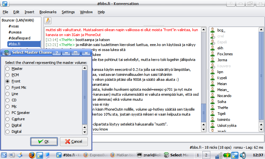265x159 pixels.
Task: Click the user icon next to FoxJones
Action: tap(213, 54)
